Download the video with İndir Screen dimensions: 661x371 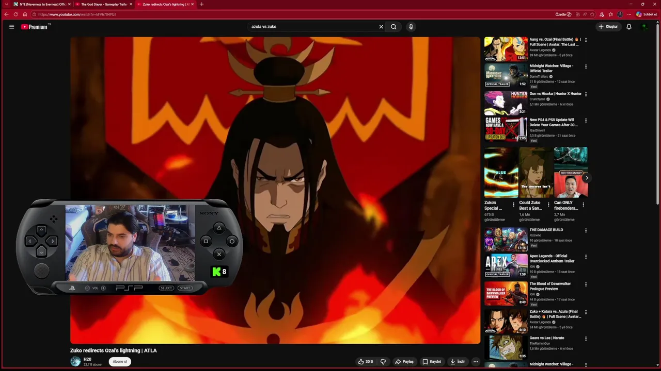click(458, 362)
